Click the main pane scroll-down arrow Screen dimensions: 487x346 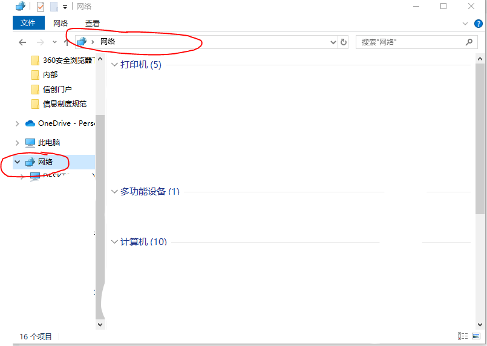[480, 325]
